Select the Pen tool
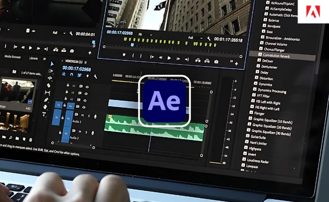The height and width of the screenshot is (202, 329). (46, 100)
